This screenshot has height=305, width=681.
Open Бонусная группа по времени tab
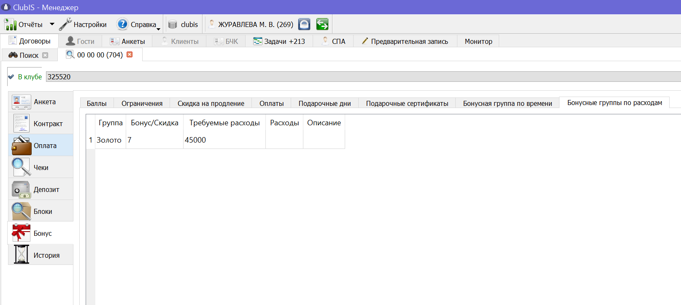pos(508,103)
